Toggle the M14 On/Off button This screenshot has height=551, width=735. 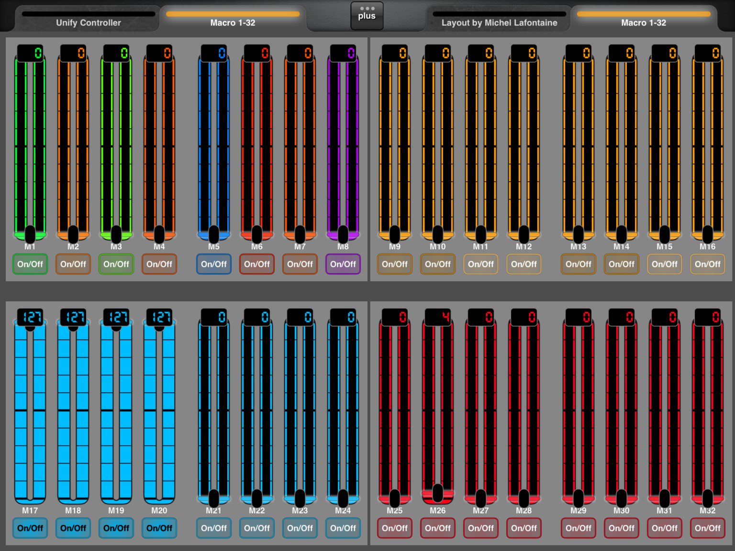pyautogui.click(x=622, y=264)
